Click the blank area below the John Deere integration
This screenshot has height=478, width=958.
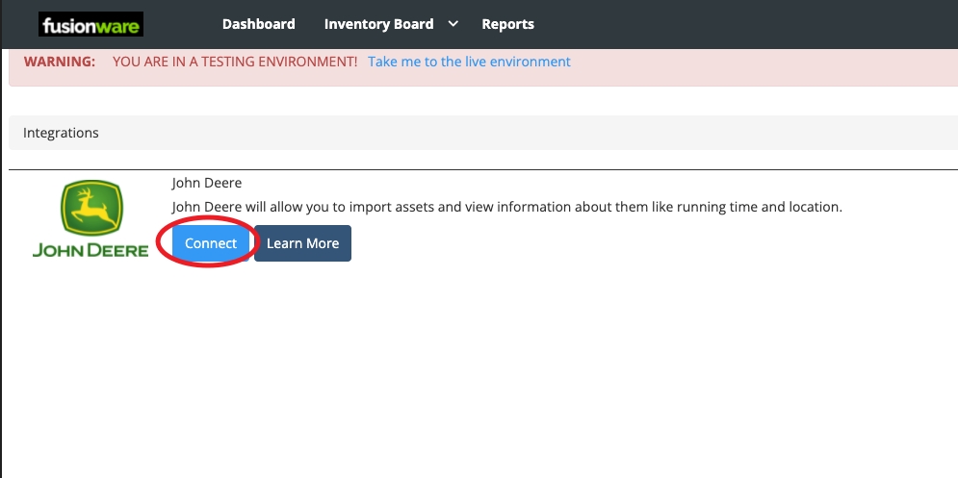481,375
